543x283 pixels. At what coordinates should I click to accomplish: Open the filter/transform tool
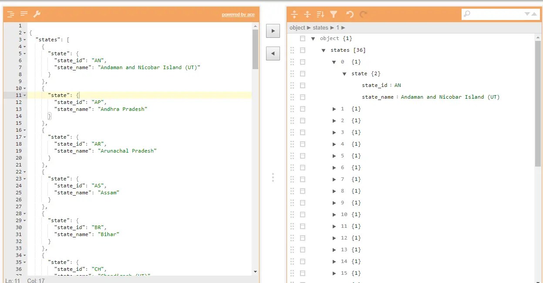[334, 14]
